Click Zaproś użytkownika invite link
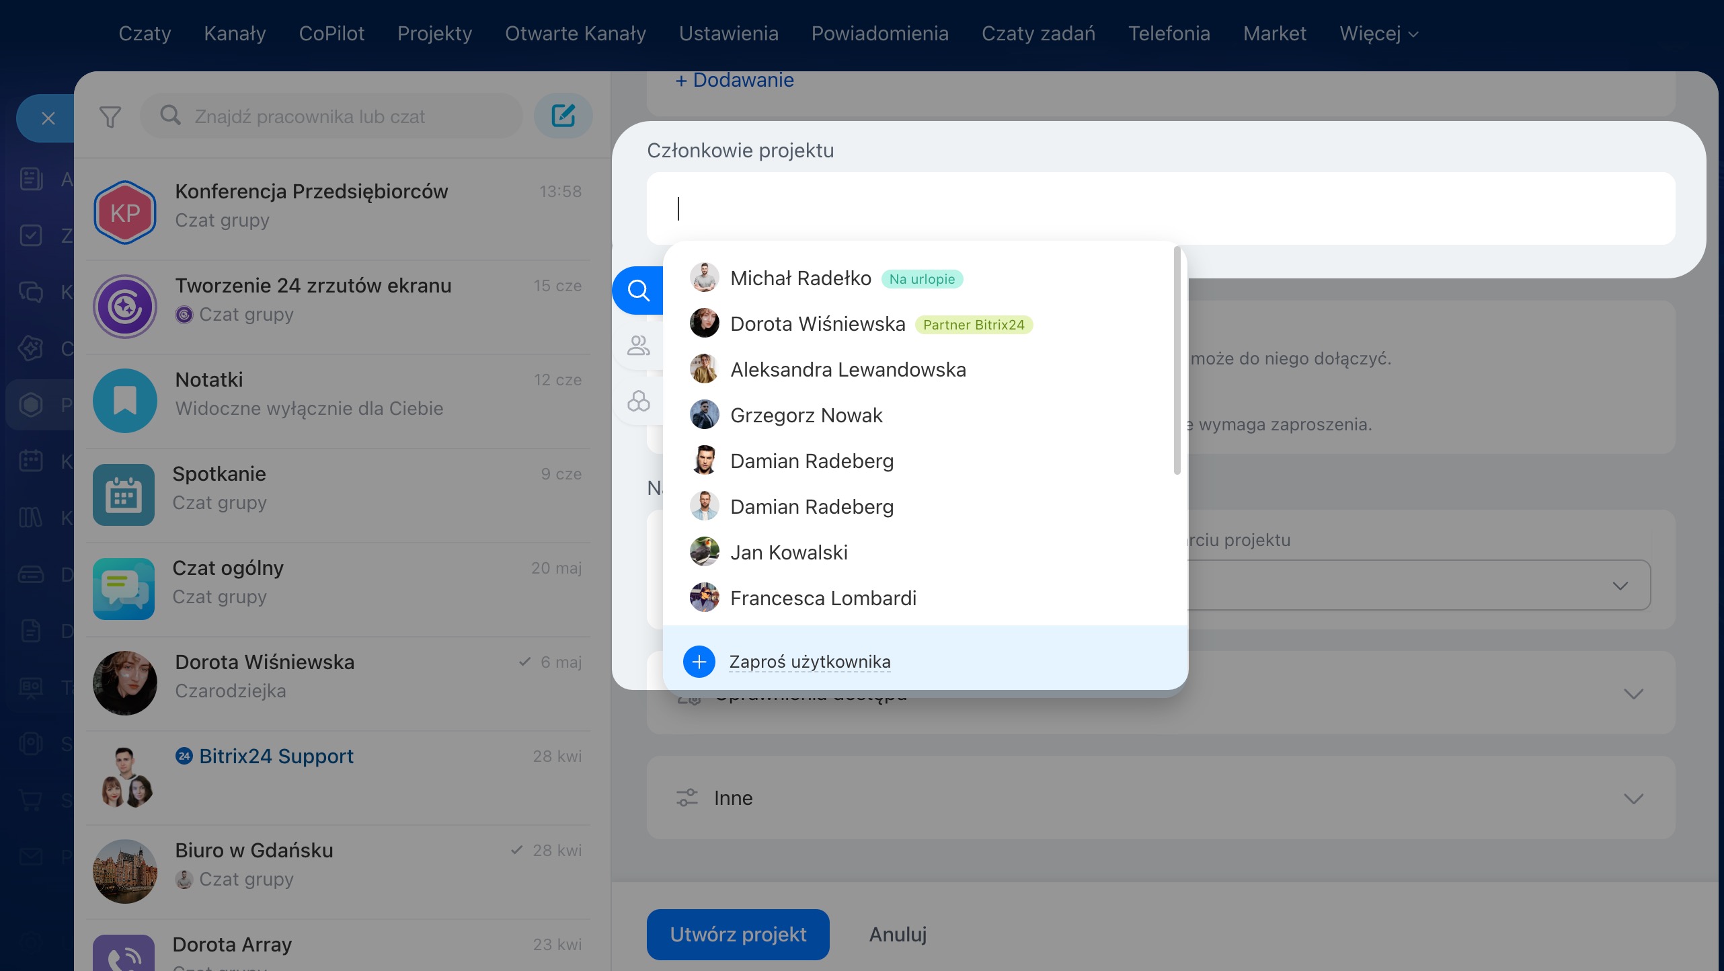Screen dimensions: 1724x971 pyautogui.click(x=810, y=662)
